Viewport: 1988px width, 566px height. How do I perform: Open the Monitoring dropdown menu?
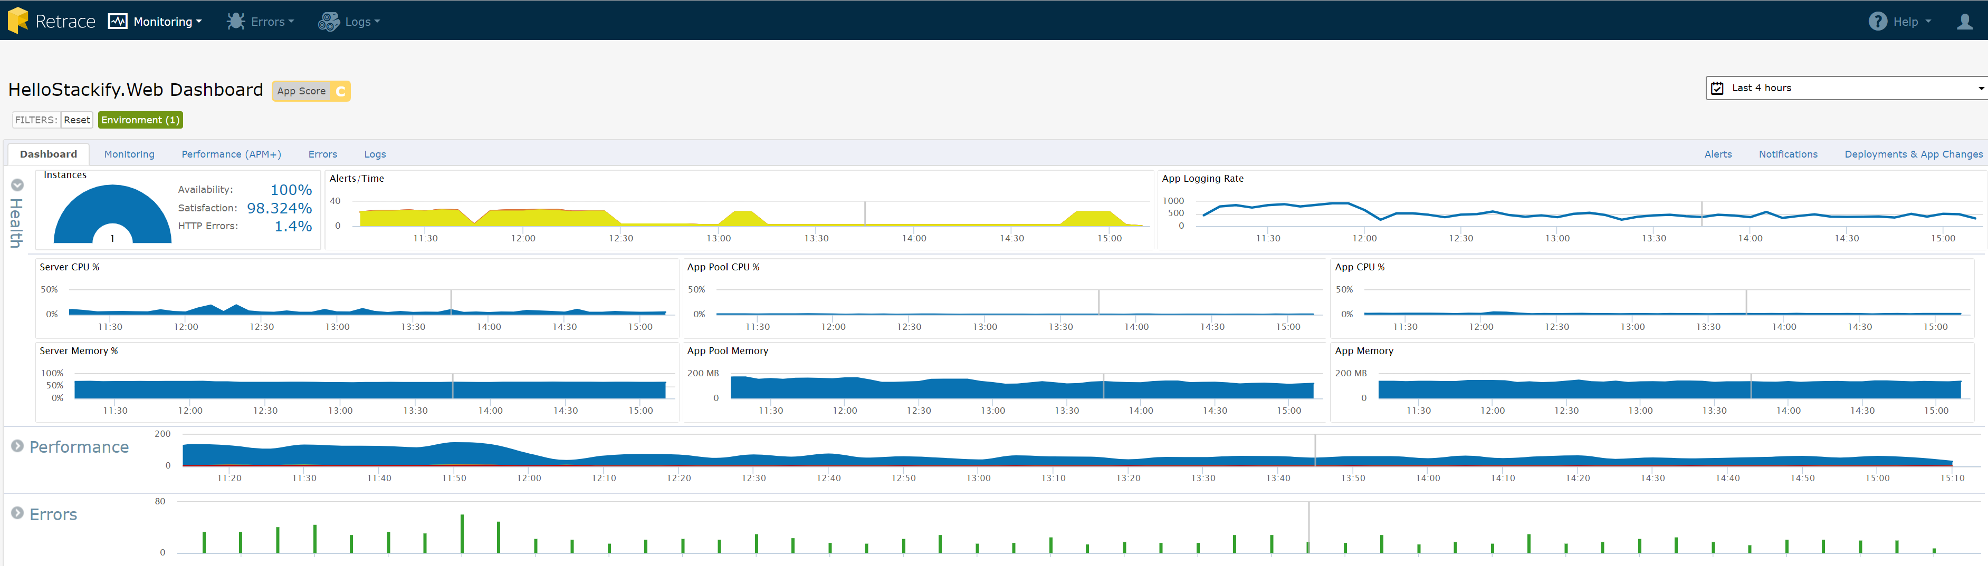pyautogui.click(x=167, y=22)
